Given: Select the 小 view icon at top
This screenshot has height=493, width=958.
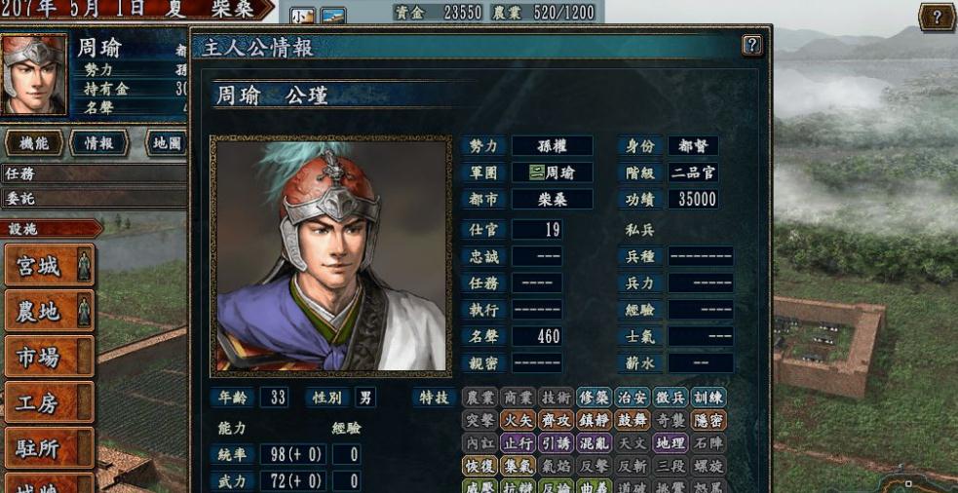Looking at the screenshot, I should click(x=302, y=16).
